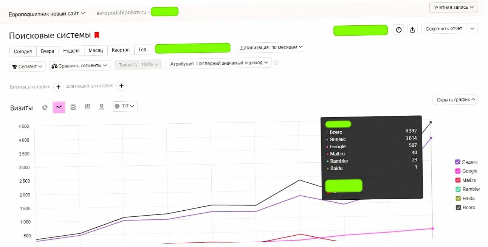Image resolution: width=488 pixels, height=247 pixels.
Task: Click the Яндекс 3 814 value in tooltip
Action: 411,138
